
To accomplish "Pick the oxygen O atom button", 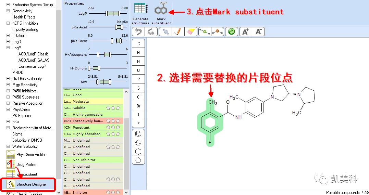I will (x=138, y=70).
